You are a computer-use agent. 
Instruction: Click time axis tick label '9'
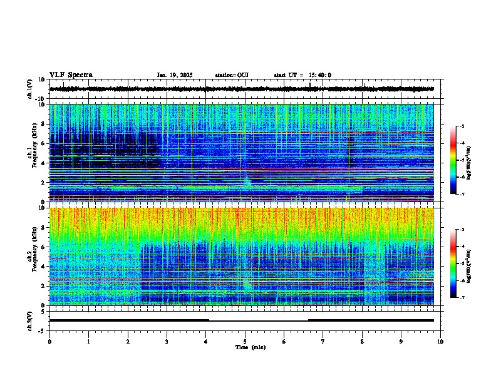401,342
